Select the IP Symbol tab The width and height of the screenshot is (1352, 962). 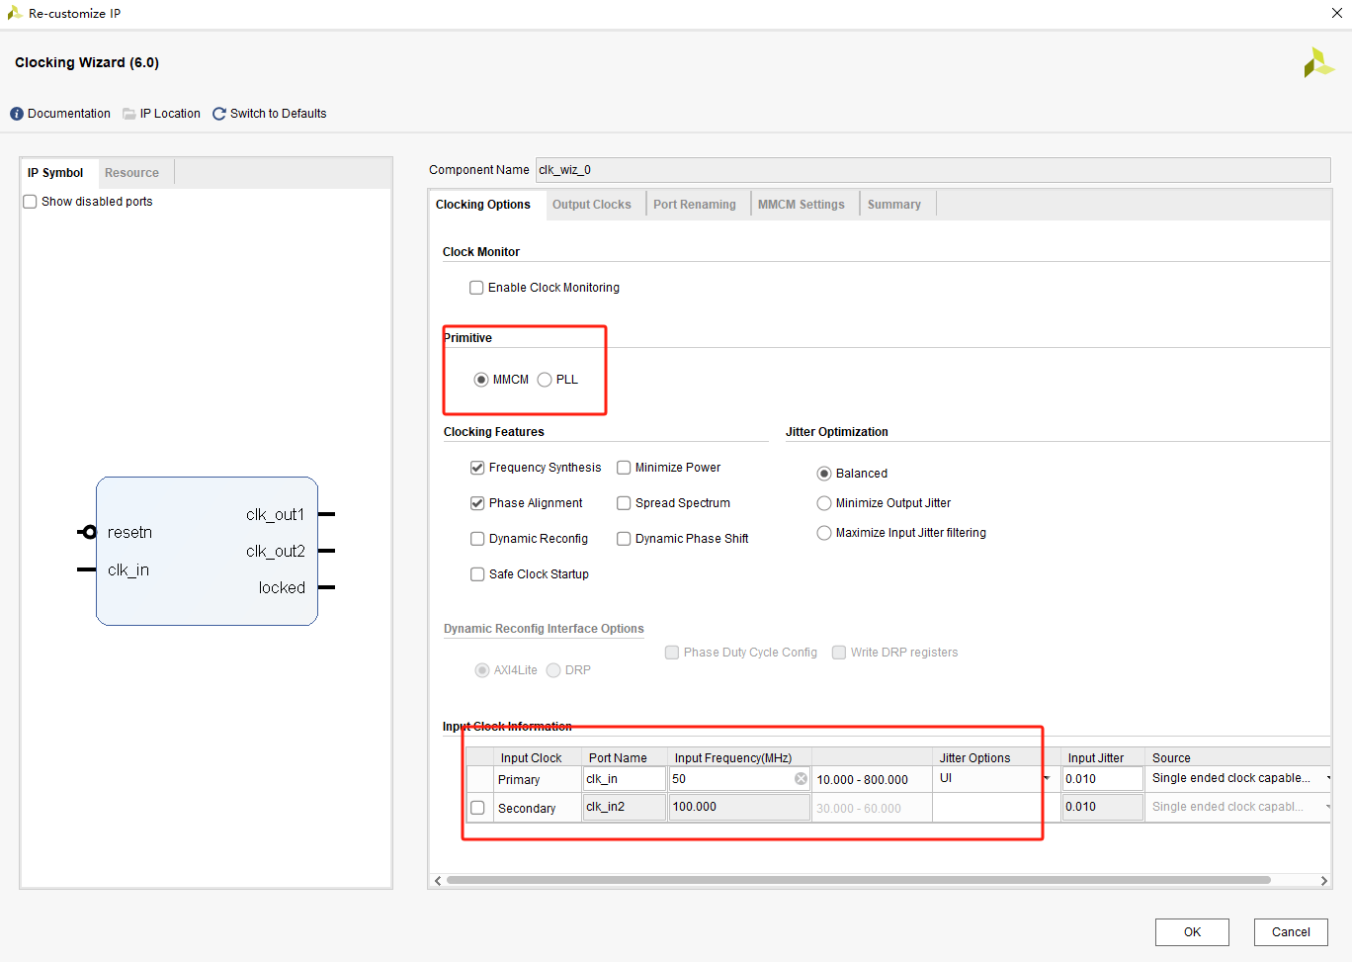pyautogui.click(x=55, y=173)
